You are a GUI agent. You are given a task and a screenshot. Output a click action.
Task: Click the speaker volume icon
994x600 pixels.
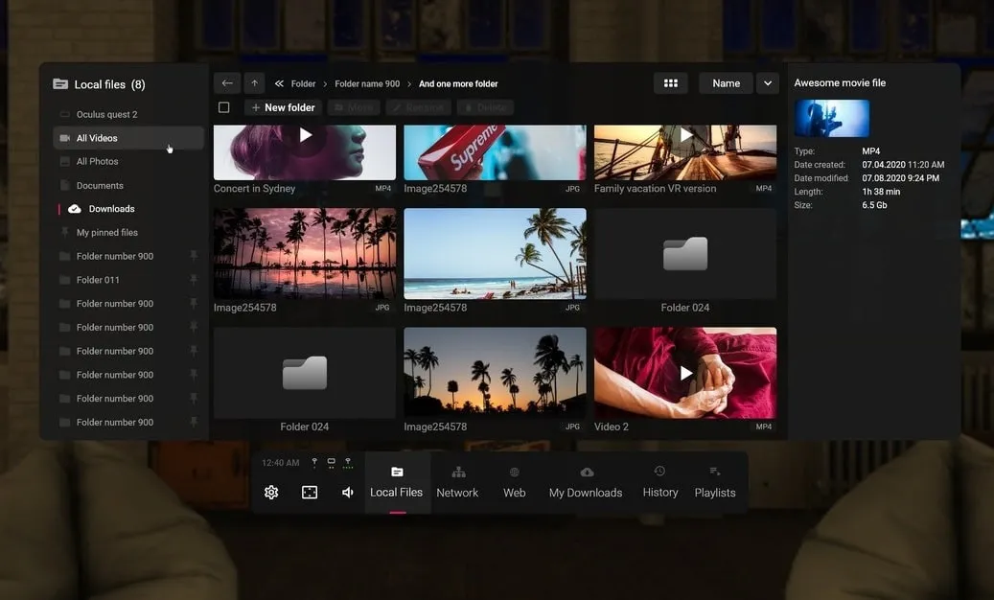coord(346,491)
